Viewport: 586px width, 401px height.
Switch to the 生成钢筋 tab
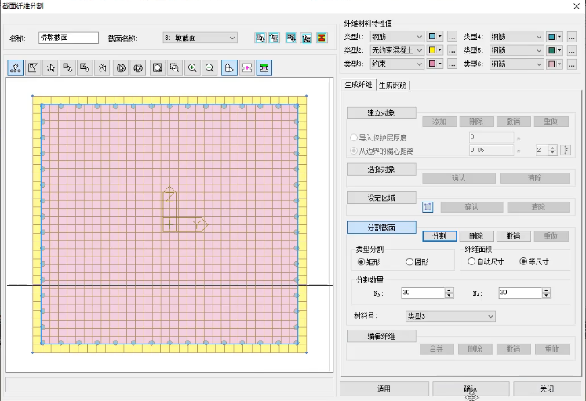[394, 85]
